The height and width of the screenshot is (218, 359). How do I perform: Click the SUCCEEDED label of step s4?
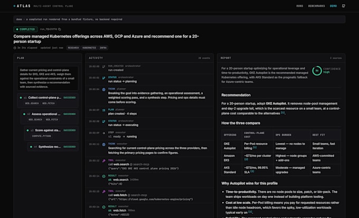tap(69, 147)
